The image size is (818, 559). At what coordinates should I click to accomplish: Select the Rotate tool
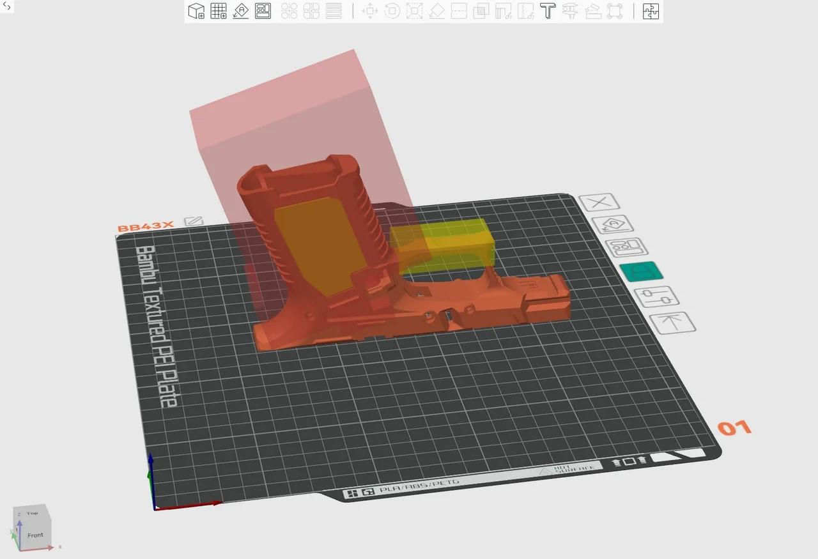coord(392,11)
